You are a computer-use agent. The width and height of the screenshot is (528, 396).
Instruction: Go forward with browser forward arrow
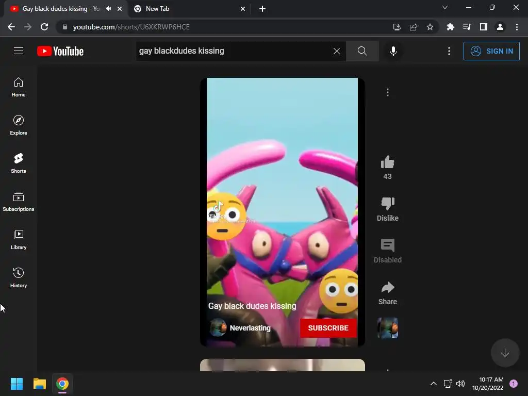(28, 27)
